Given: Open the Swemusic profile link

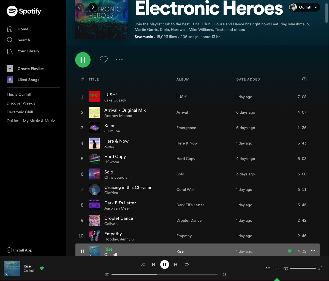Looking at the screenshot, I should pos(144,37).
